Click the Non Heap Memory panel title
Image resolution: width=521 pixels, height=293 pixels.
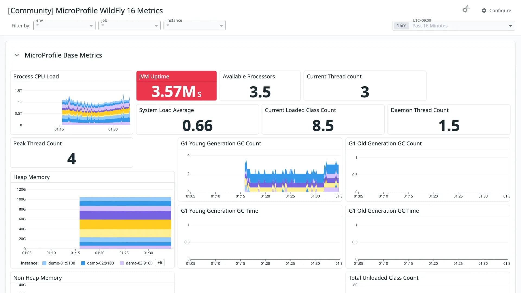pyautogui.click(x=37, y=278)
